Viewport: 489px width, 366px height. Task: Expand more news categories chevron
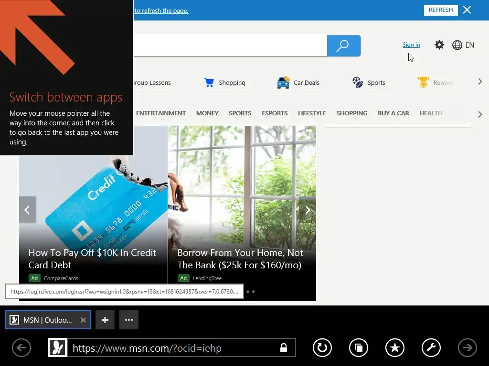coord(480,114)
